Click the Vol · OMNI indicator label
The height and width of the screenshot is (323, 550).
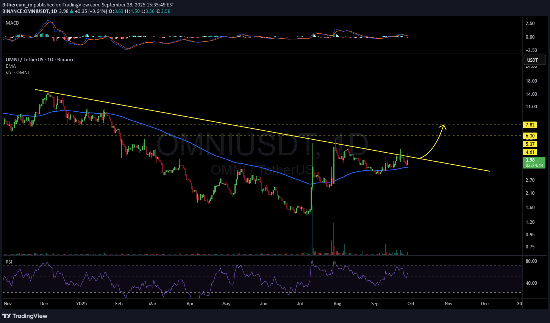click(x=17, y=73)
